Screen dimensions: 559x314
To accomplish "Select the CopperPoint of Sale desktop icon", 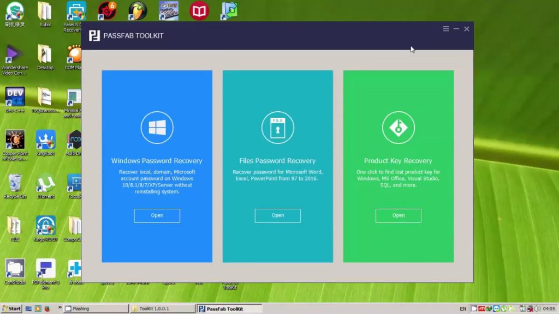I will (x=15, y=145).
